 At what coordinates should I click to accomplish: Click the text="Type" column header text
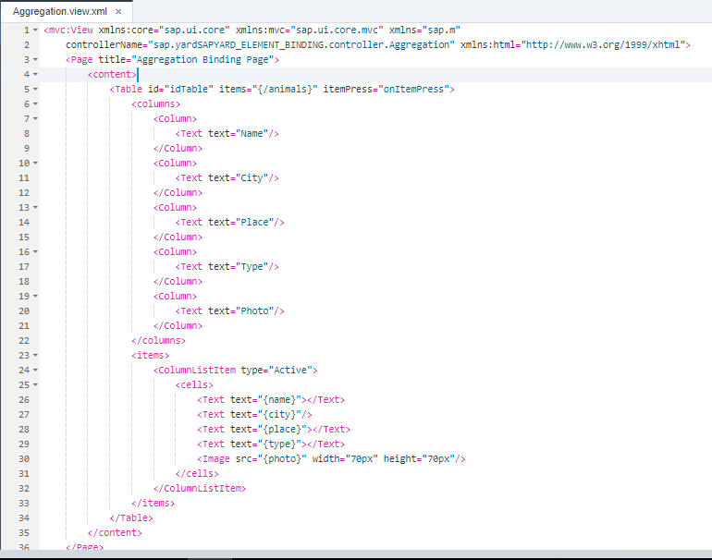(x=238, y=267)
